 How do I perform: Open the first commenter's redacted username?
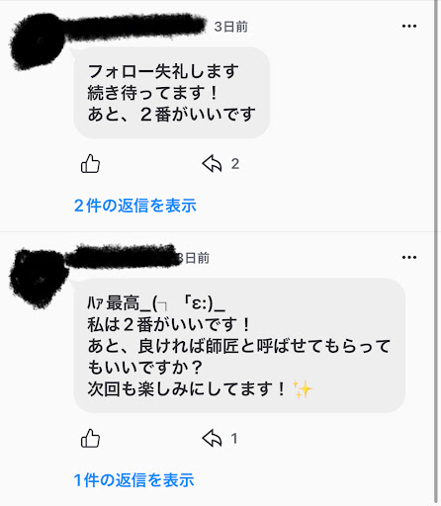[x=135, y=26]
